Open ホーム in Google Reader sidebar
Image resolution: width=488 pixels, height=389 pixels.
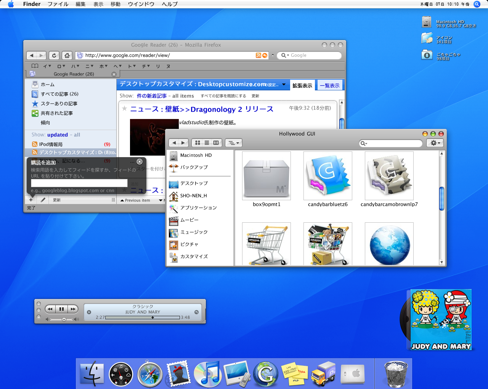[48, 84]
